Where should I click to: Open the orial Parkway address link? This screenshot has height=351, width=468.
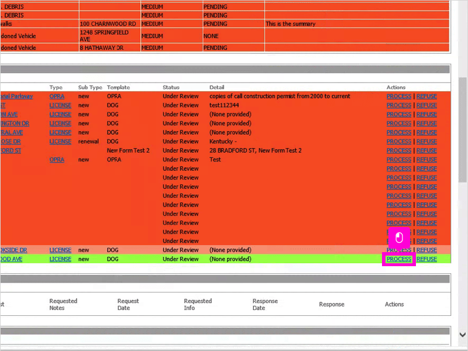point(16,97)
